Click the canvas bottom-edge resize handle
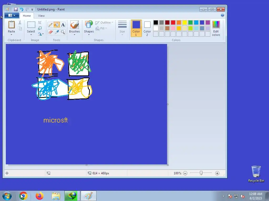This screenshot has height=201, width=269. (x=86, y=165)
